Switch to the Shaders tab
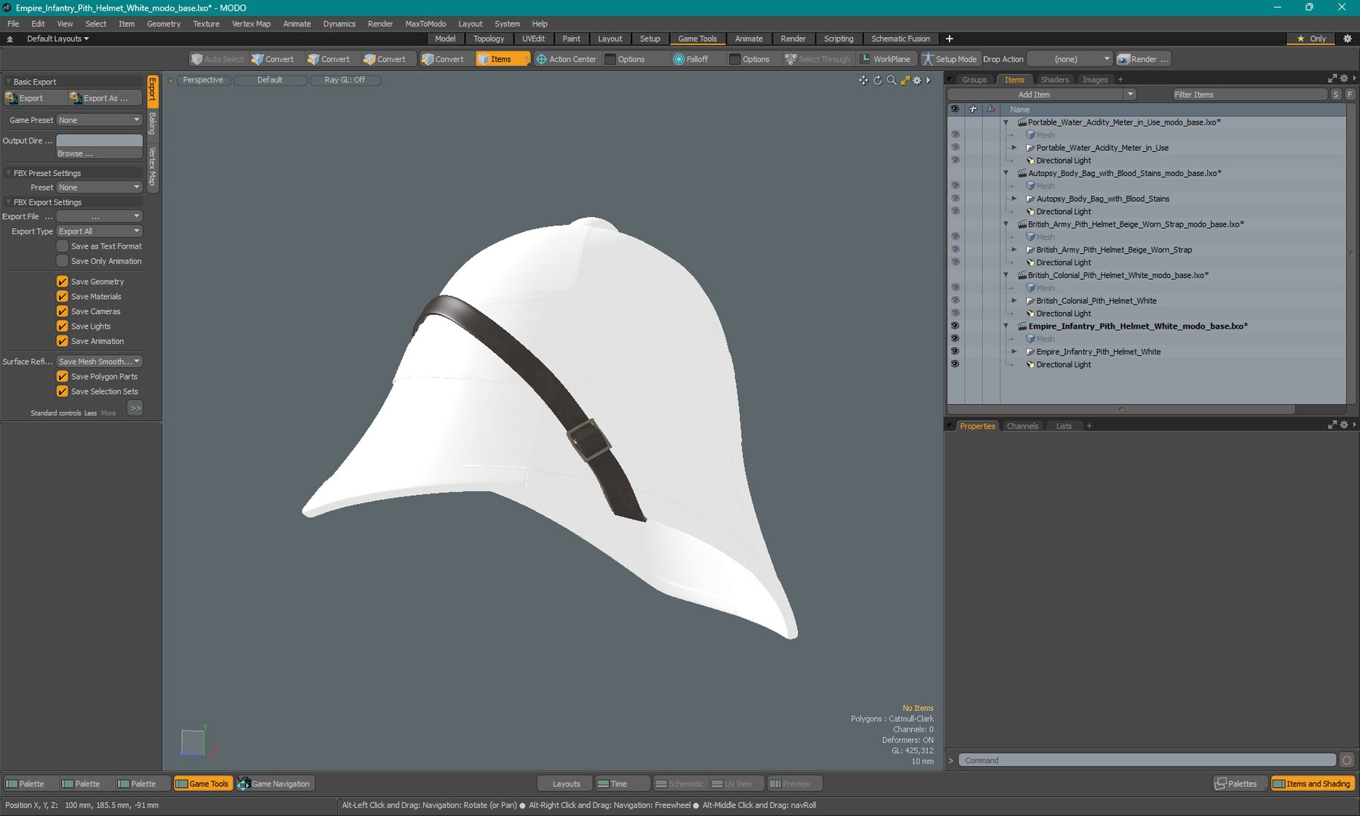 [1054, 79]
